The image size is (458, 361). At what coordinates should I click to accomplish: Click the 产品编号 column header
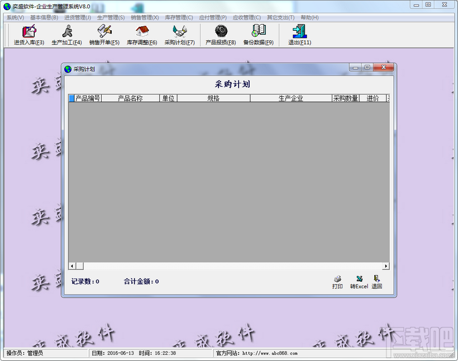pos(88,98)
